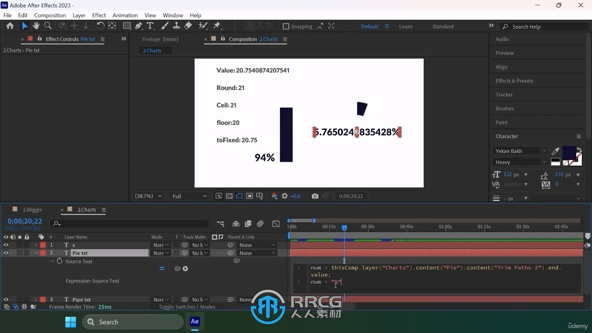Hide layer 1 'x' with eye icon

pos(6,245)
